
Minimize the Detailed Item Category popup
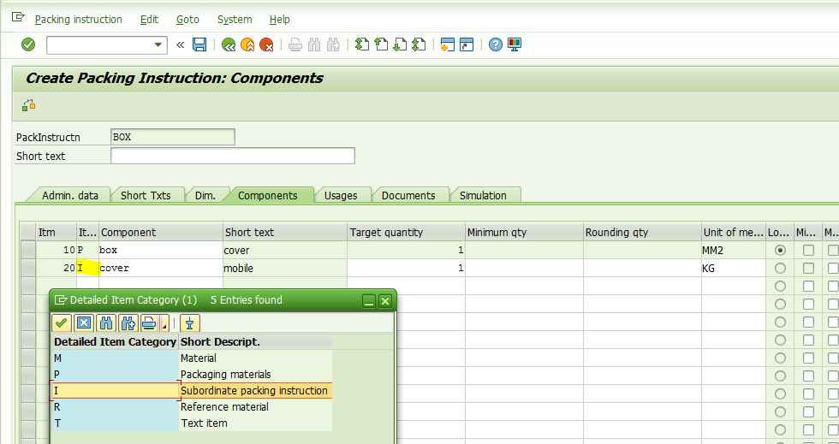pyautogui.click(x=369, y=300)
